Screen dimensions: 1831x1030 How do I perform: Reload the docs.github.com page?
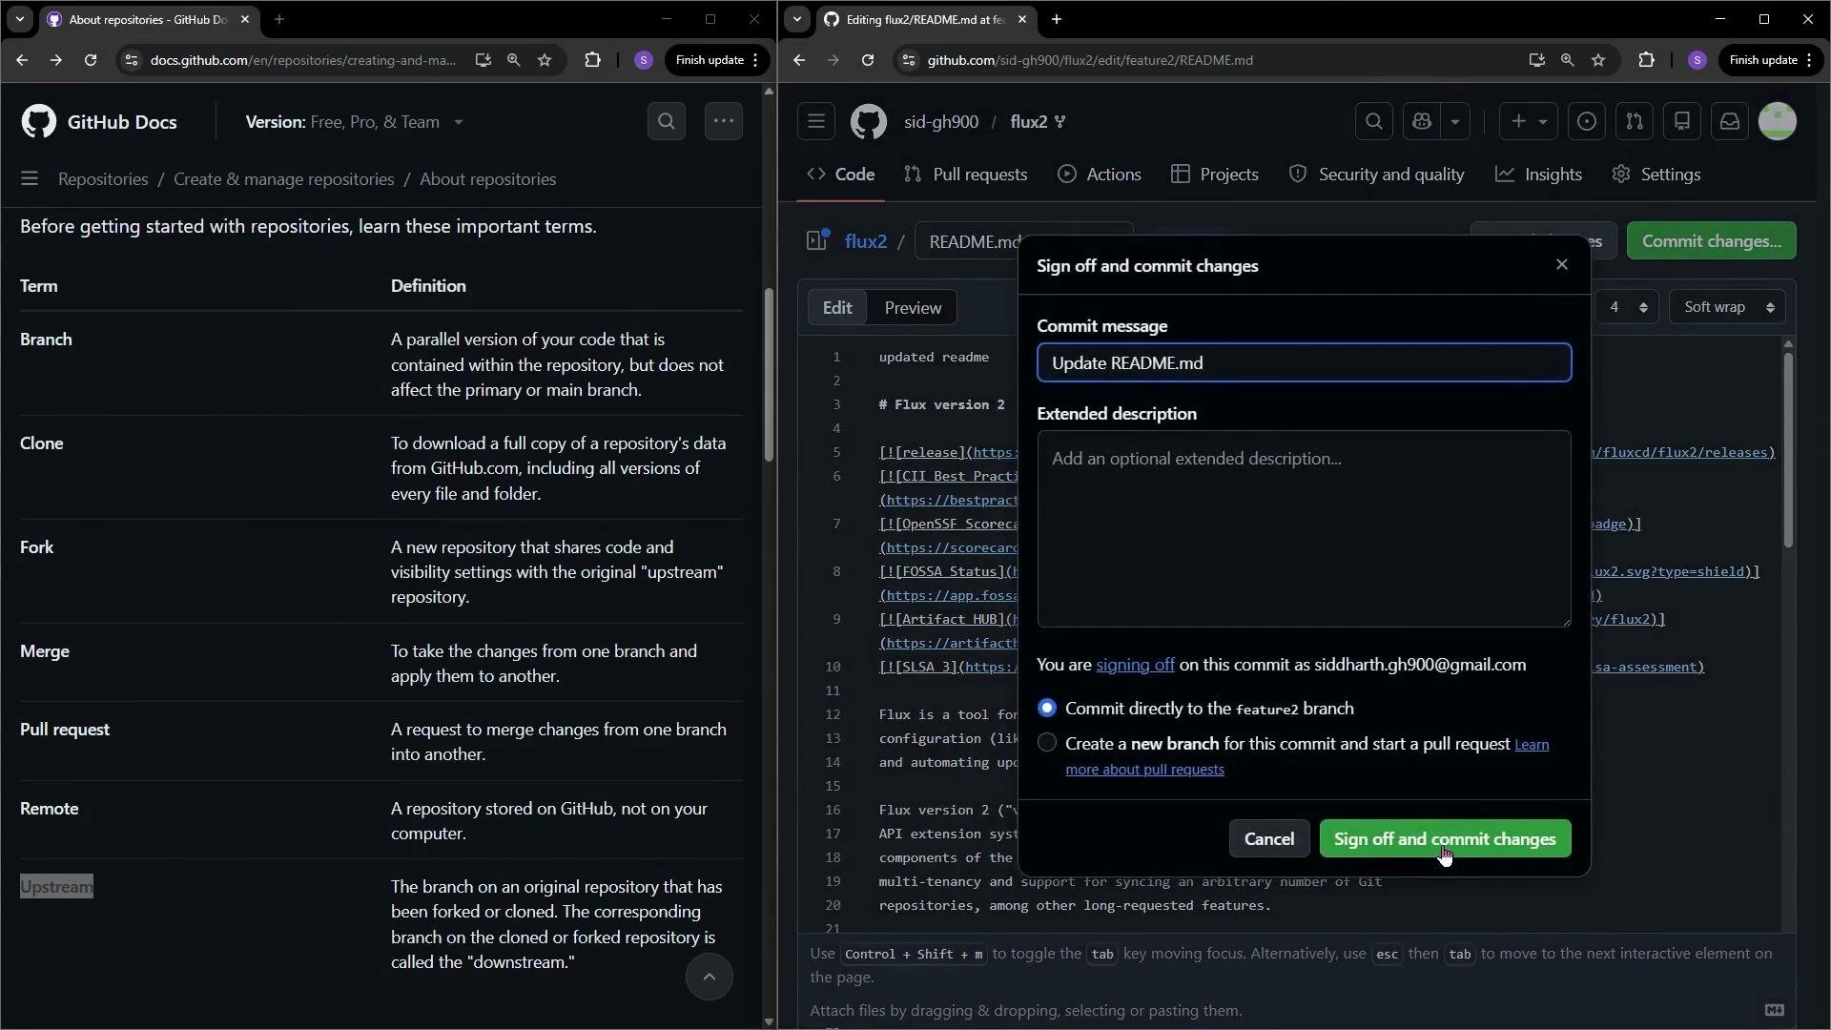point(91,60)
